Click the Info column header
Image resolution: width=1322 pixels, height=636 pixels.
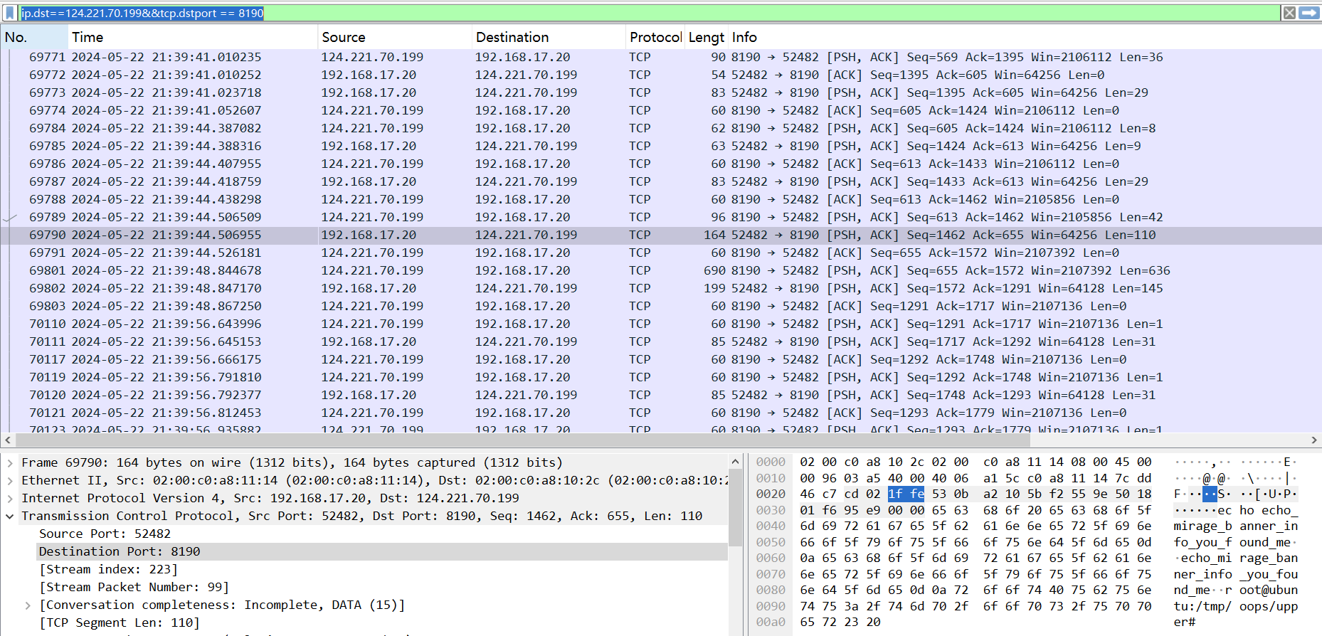pos(744,37)
